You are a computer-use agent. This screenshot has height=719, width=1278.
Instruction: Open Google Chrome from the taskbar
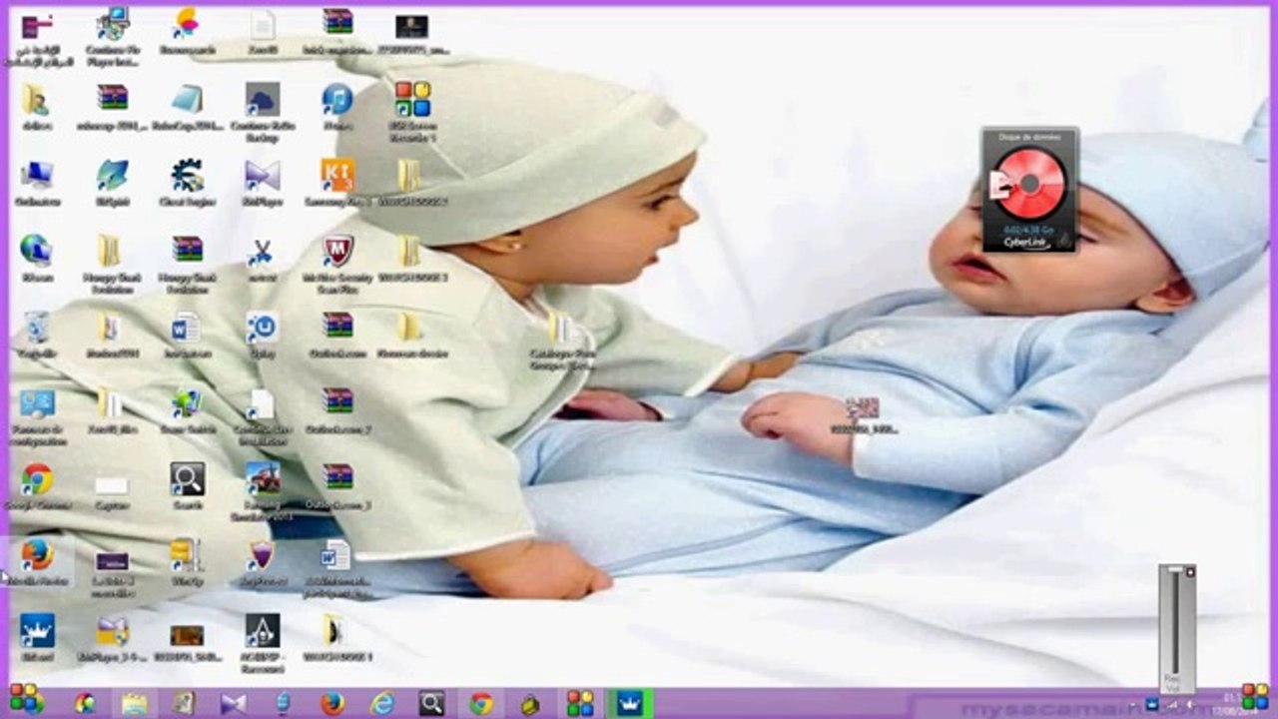(481, 703)
